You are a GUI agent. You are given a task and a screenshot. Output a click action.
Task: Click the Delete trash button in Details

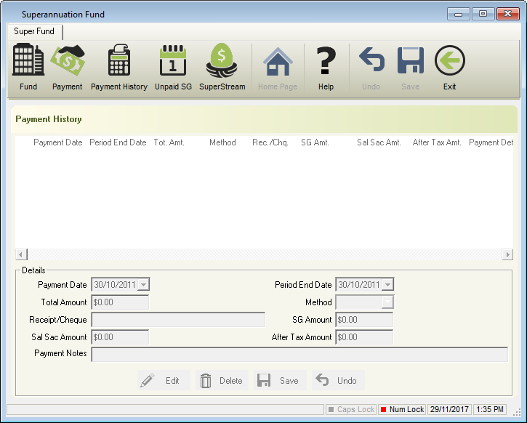coord(222,380)
